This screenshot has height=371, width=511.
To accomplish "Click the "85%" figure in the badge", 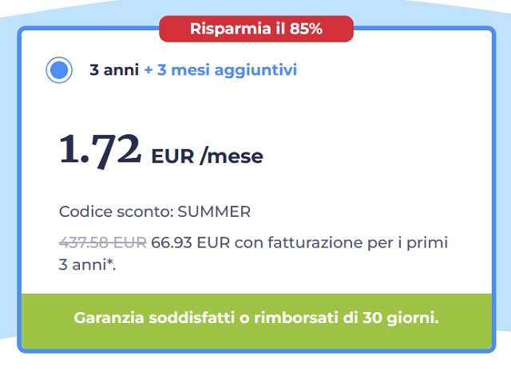I will pyautogui.click(x=305, y=30).
